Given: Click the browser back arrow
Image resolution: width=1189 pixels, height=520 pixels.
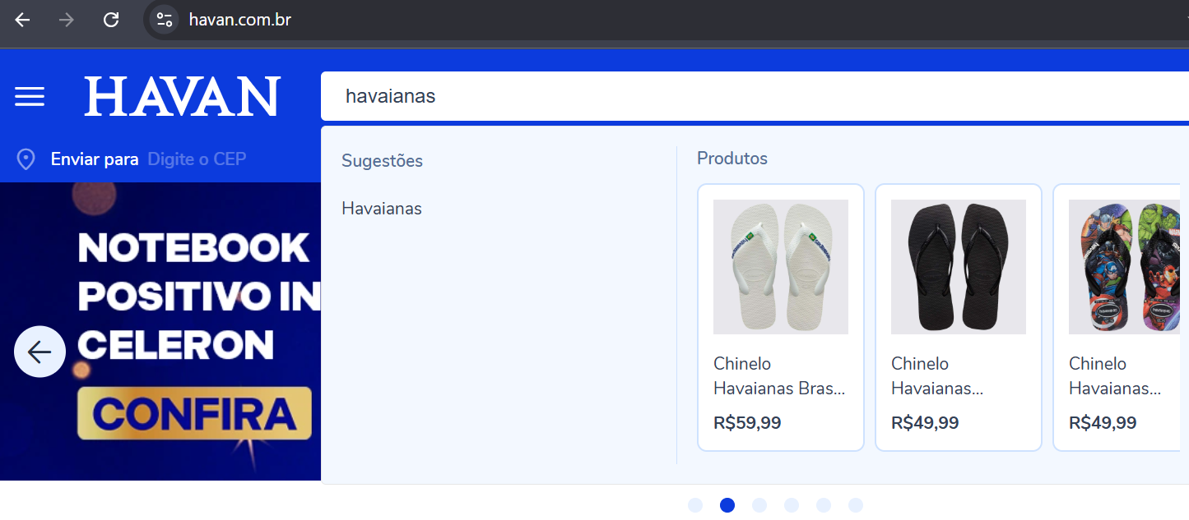Looking at the screenshot, I should point(22,20).
